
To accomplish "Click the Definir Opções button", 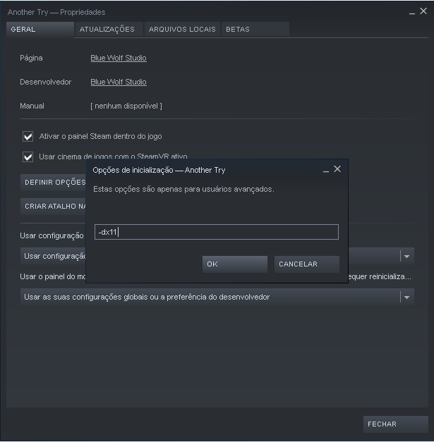I will (54, 182).
